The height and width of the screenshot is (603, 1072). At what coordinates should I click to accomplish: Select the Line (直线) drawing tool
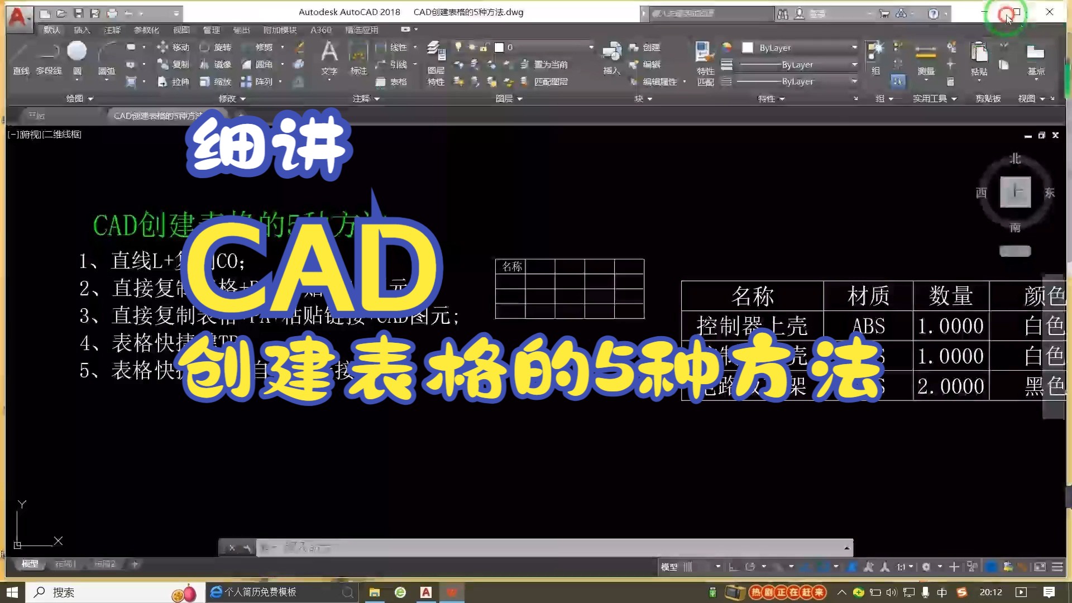(x=21, y=58)
